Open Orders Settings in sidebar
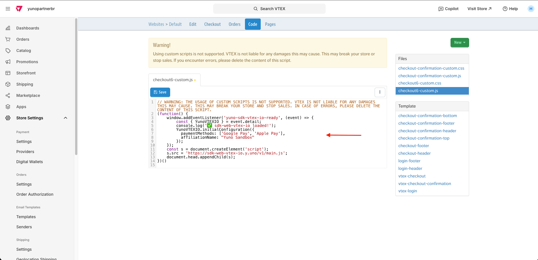Image resolution: width=538 pixels, height=260 pixels. click(x=24, y=184)
